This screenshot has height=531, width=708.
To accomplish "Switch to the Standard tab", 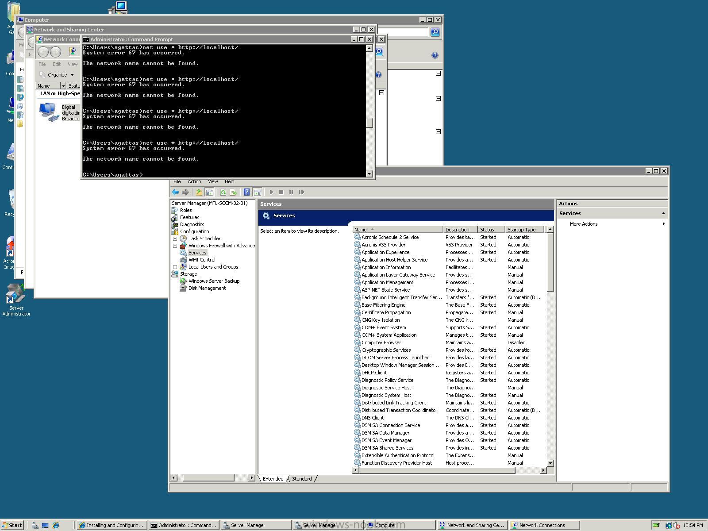I will pyautogui.click(x=302, y=479).
